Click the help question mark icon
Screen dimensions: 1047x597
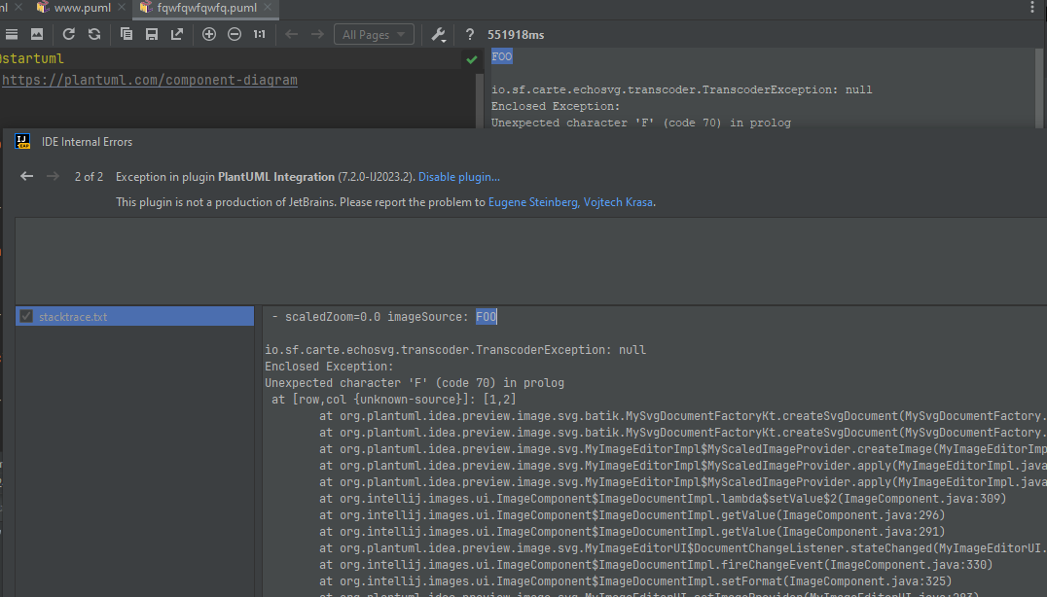(x=469, y=34)
